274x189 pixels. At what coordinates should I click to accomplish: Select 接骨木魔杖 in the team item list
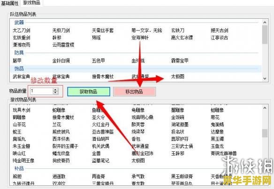(x=103, y=77)
